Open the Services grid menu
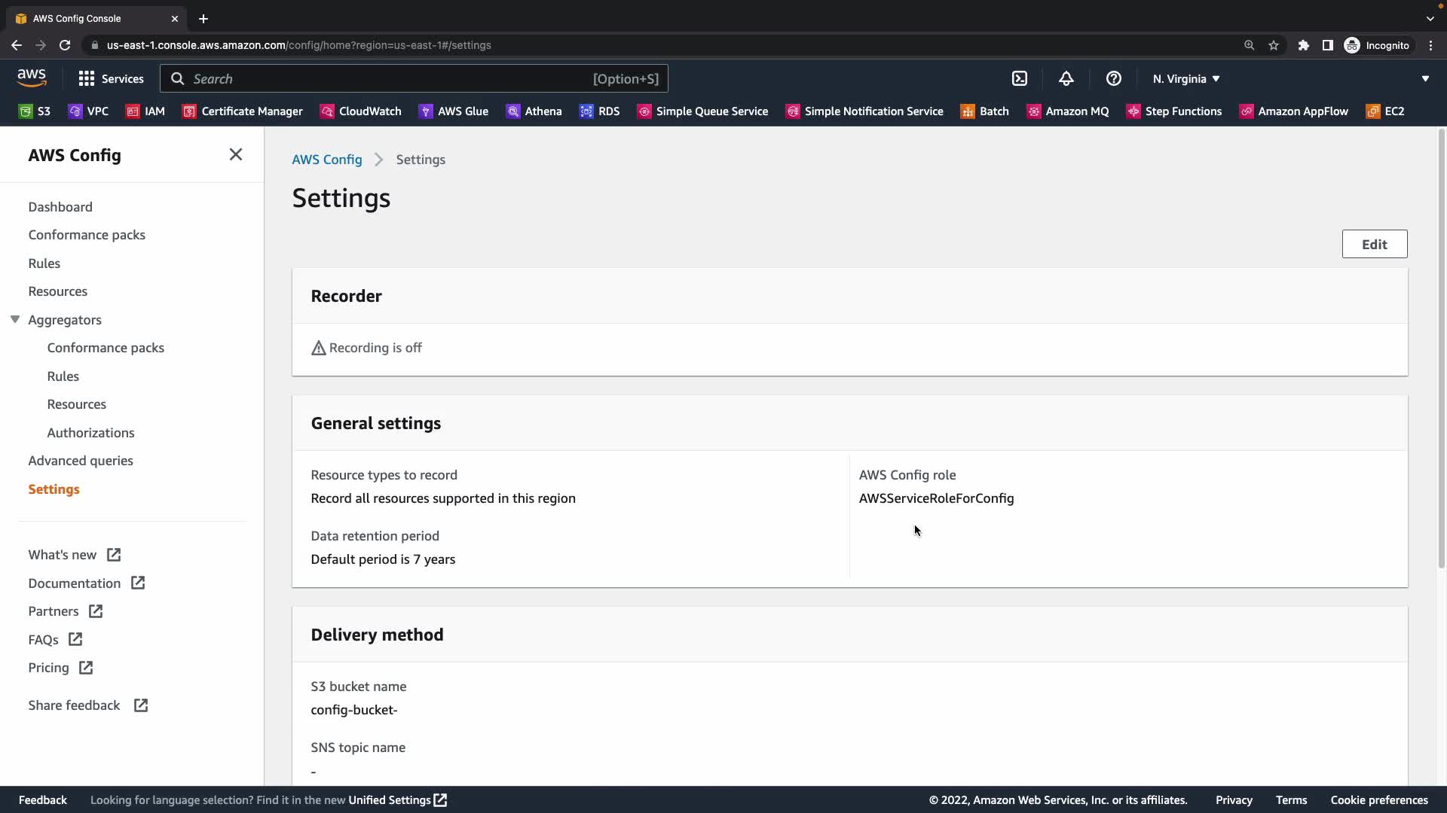This screenshot has height=813, width=1447. coord(111,78)
